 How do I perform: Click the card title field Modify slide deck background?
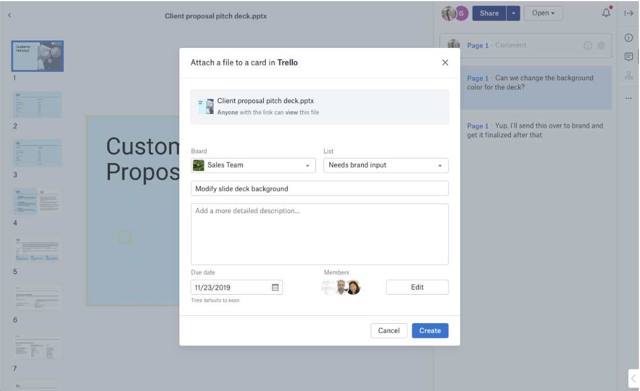coord(319,189)
